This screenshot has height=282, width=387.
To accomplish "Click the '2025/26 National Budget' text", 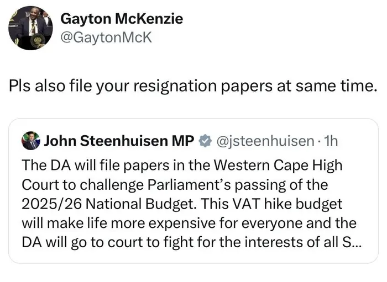I will (109, 204).
